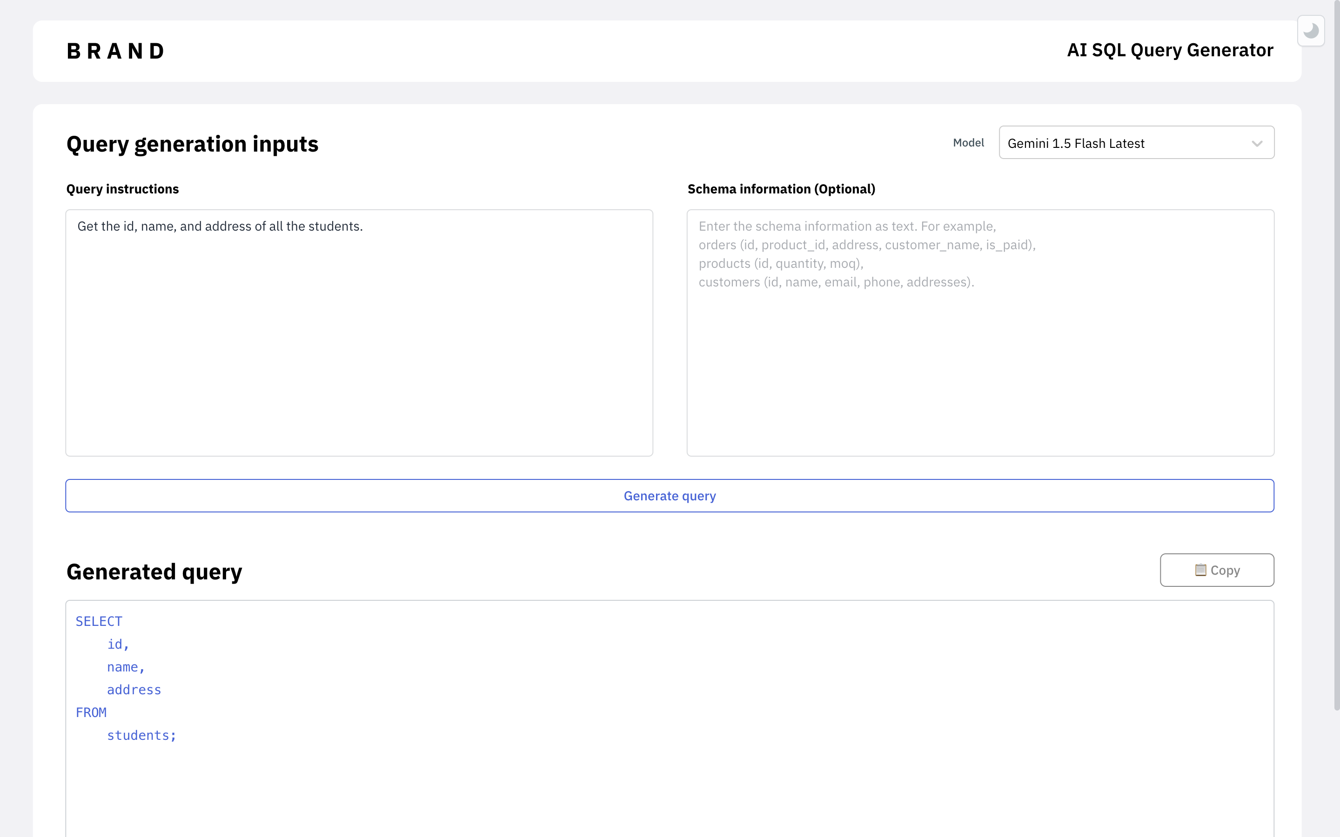Click the AI SQL Query Generator title
1340x837 pixels.
click(1169, 50)
